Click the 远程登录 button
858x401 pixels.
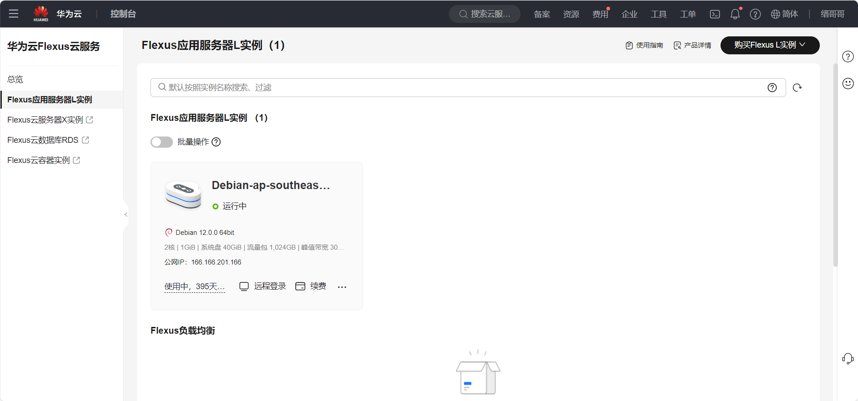(x=270, y=286)
